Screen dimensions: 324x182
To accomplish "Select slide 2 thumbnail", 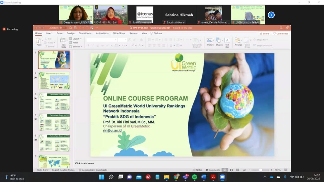I will point(54,81).
